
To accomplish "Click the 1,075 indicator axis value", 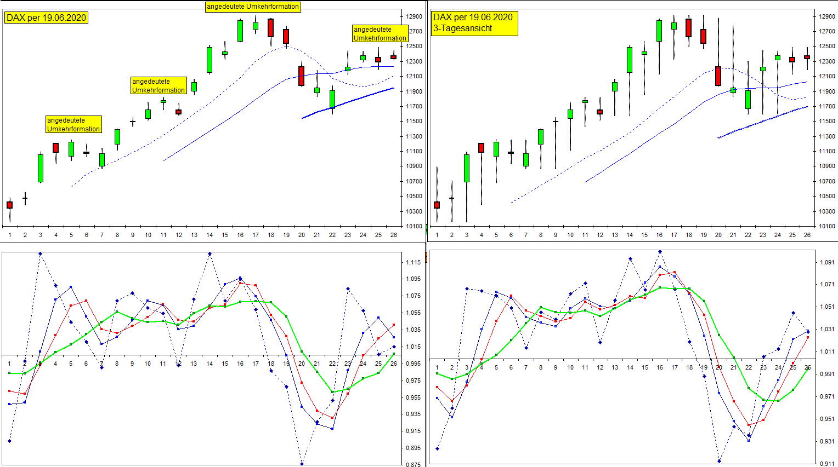I will [x=414, y=296].
